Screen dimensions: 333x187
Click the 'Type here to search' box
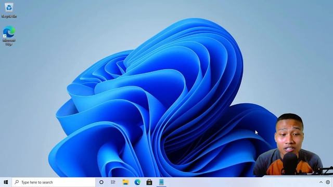pyautogui.click(x=54, y=182)
